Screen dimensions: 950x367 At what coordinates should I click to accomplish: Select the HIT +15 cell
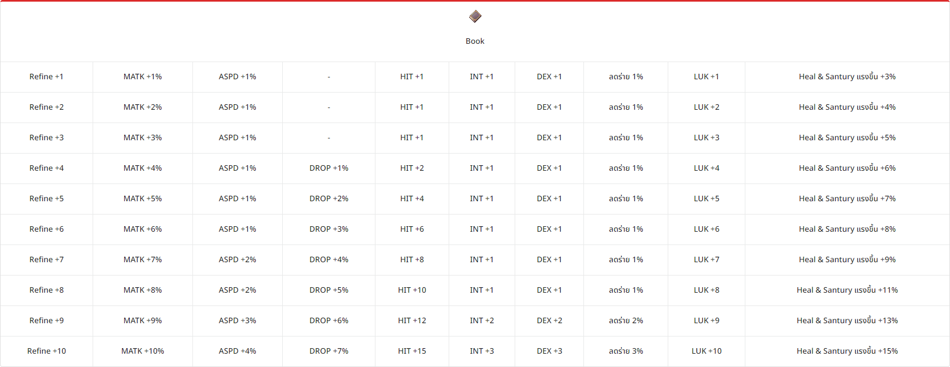[x=412, y=351]
